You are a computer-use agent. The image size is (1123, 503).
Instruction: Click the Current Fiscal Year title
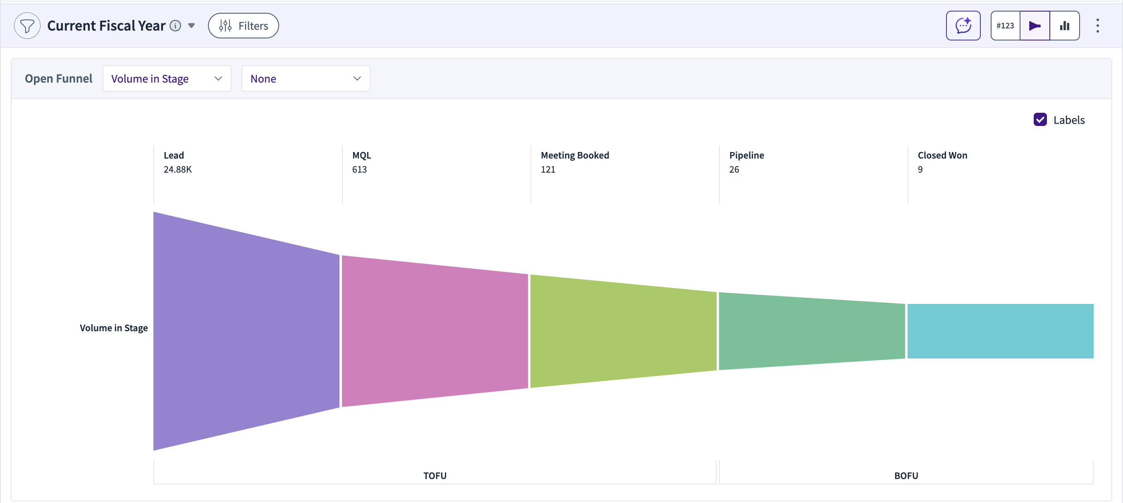click(x=106, y=26)
